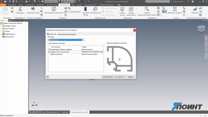
Task: Close the Профиль витри...ipt document tab
Action: tap(87, 112)
